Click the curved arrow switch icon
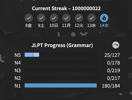This screenshot has width=132, height=100. pos(116,45)
